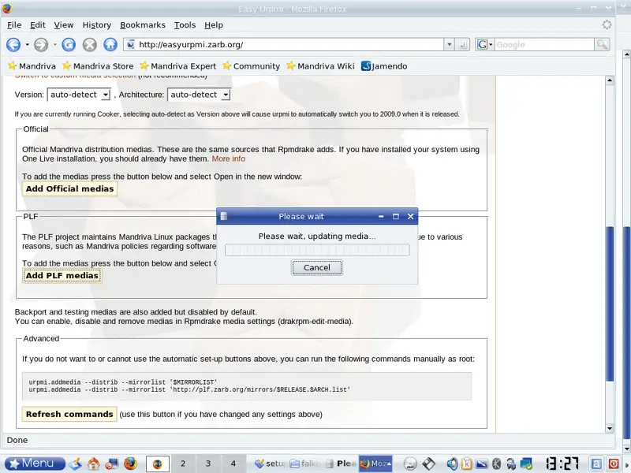Expand the address bar URL history dropdown
This screenshot has height=473, width=631.
click(449, 45)
